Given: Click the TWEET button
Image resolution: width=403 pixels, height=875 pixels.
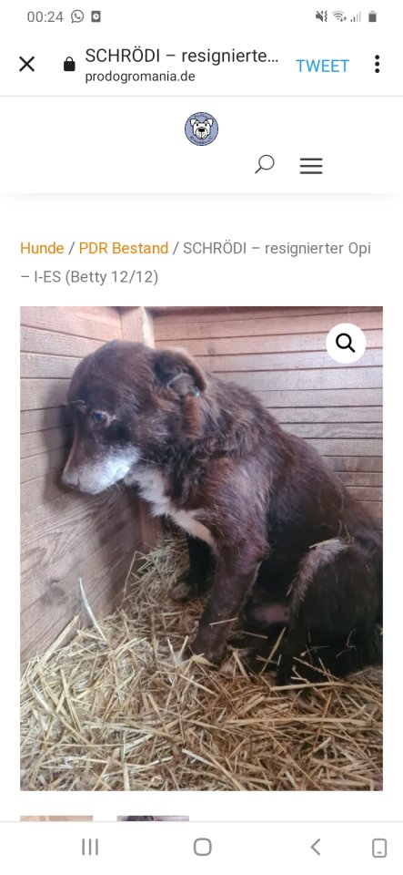Looking at the screenshot, I should [x=322, y=66].
